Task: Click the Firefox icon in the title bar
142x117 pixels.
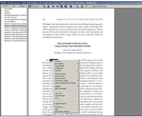Action: (1, 3)
